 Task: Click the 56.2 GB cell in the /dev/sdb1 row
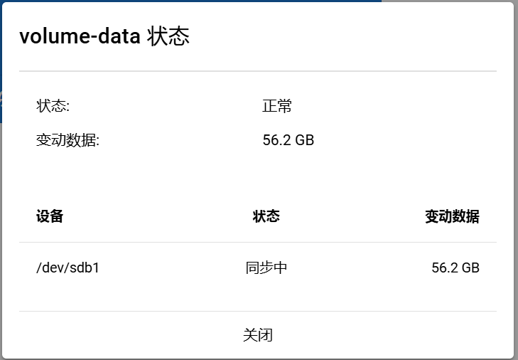[x=455, y=268]
